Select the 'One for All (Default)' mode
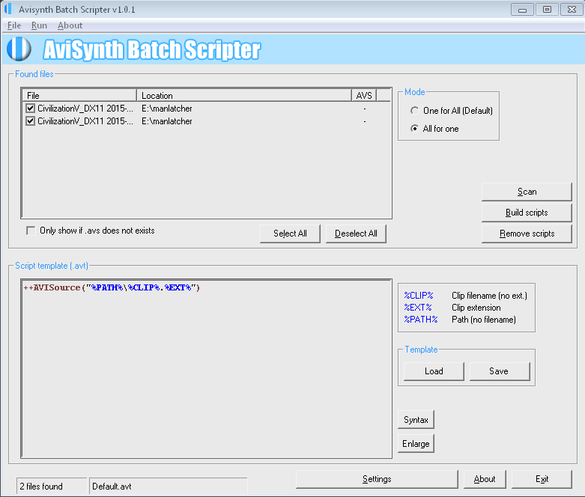The width and height of the screenshot is (585, 497). click(x=414, y=111)
